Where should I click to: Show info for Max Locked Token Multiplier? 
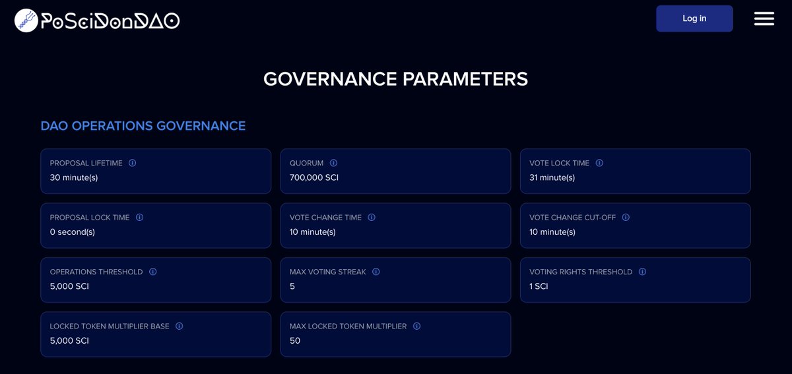[x=416, y=326]
